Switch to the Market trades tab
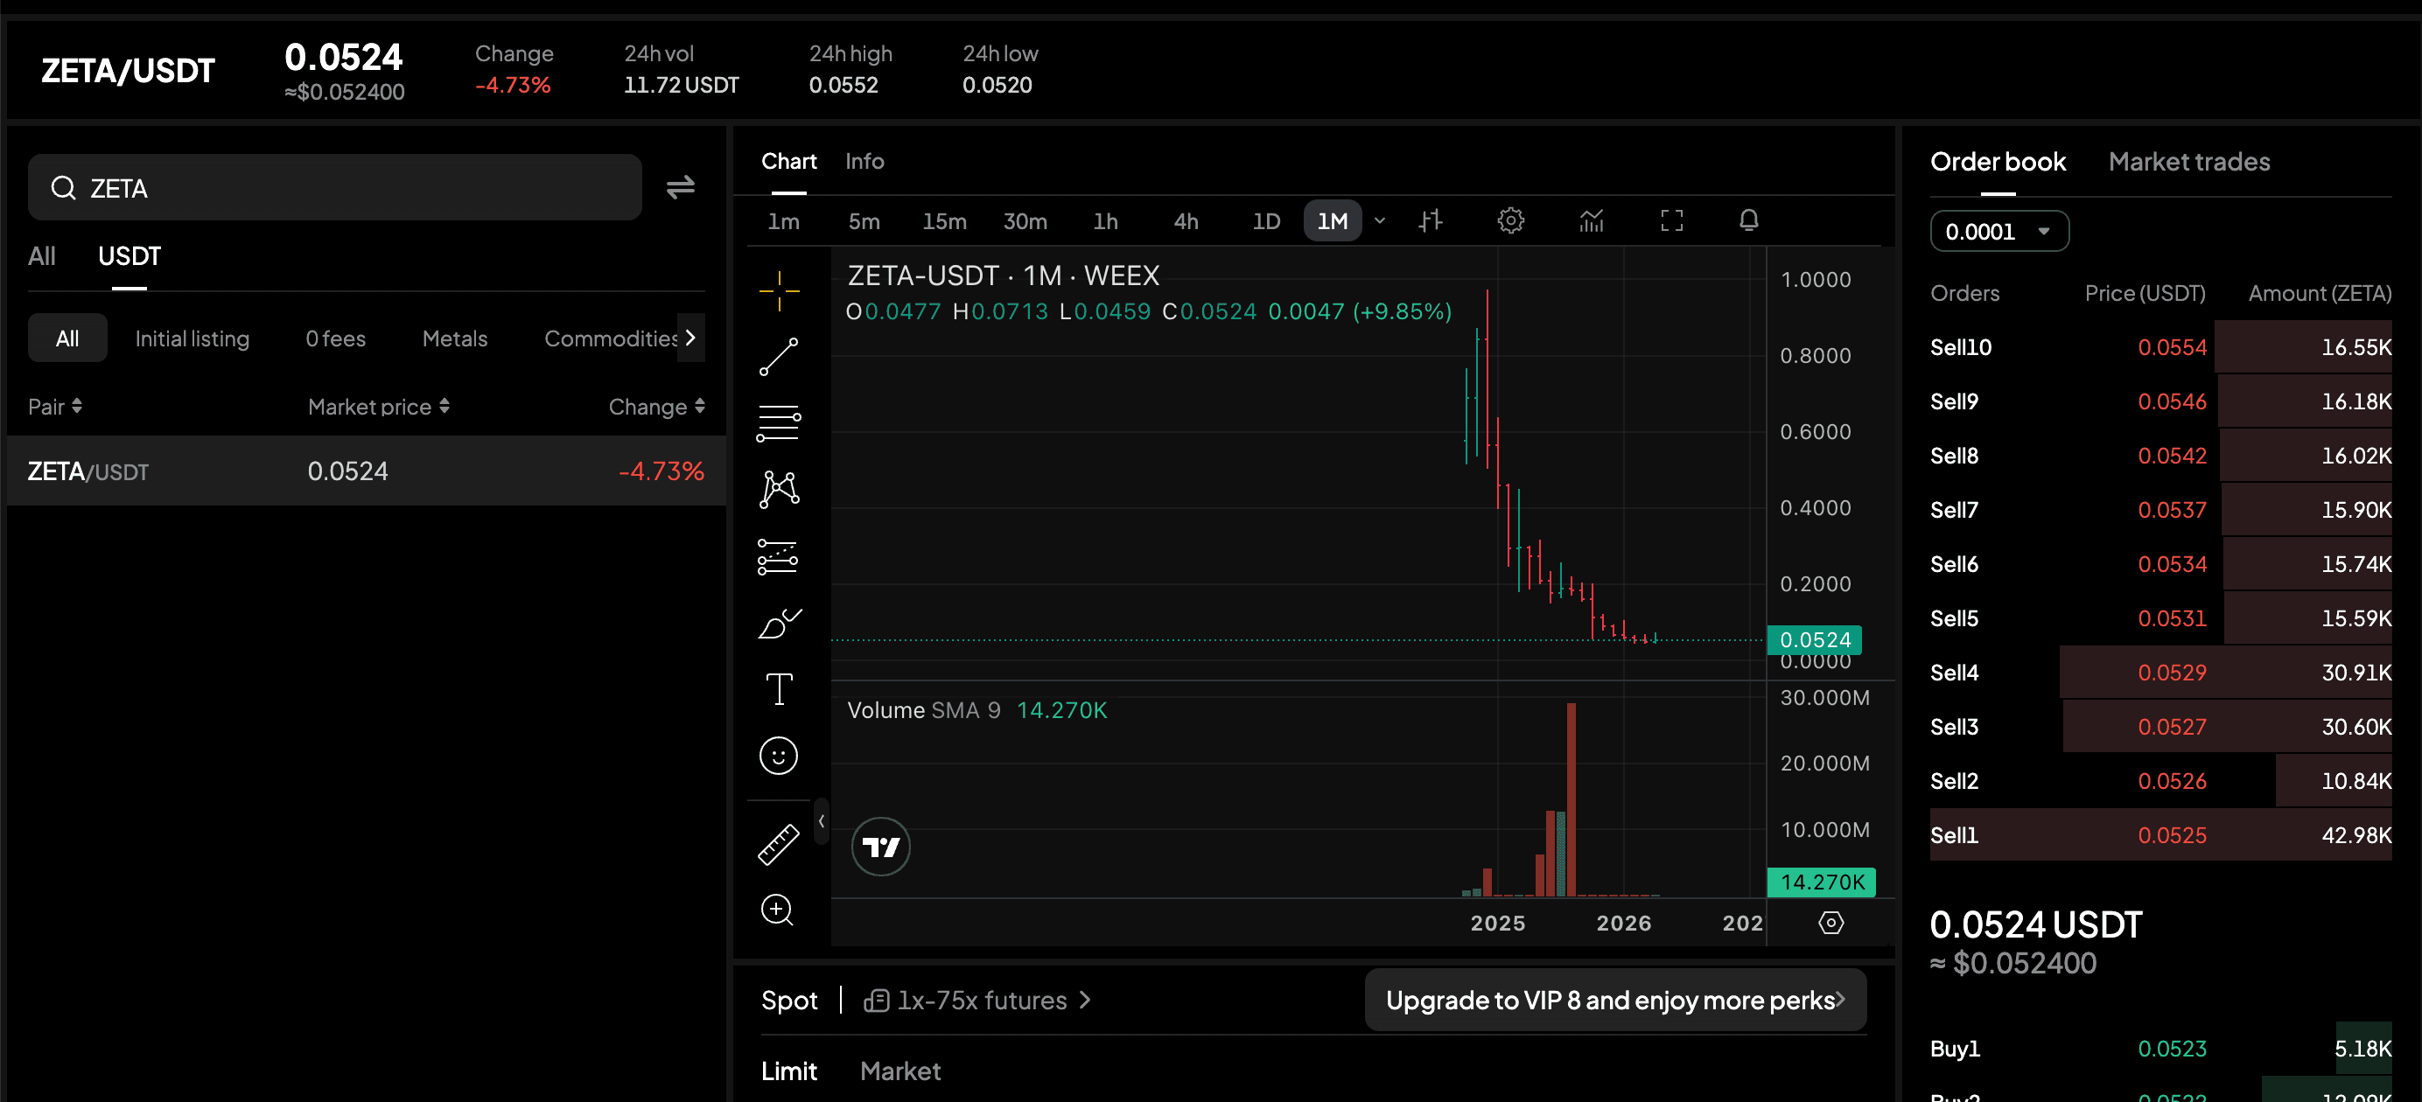 tap(2187, 162)
